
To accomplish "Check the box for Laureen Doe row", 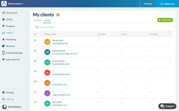I will 170,61.
